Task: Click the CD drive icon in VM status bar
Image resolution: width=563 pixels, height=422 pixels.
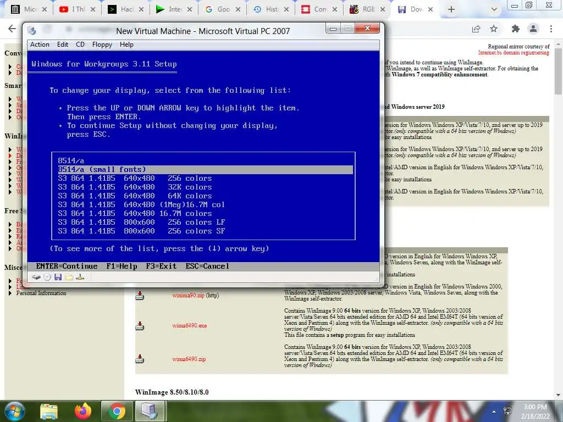Action: click(47, 277)
